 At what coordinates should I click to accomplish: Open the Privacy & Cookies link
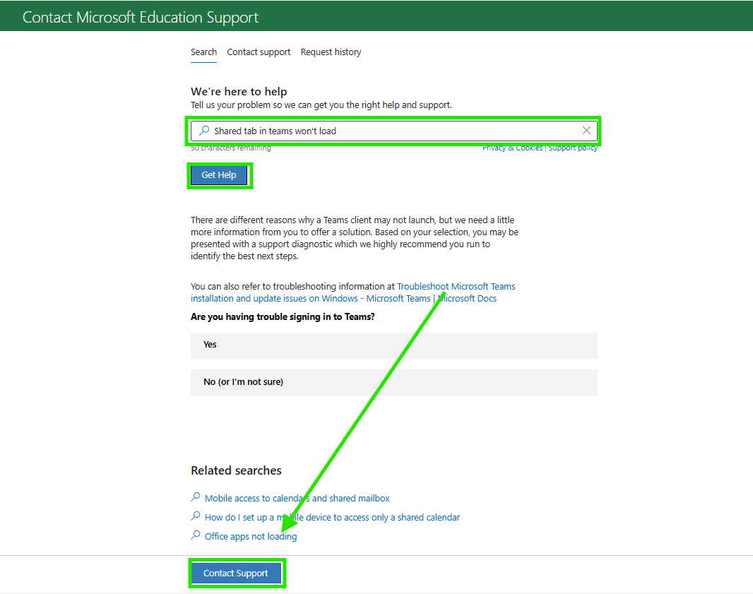(512, 148)
